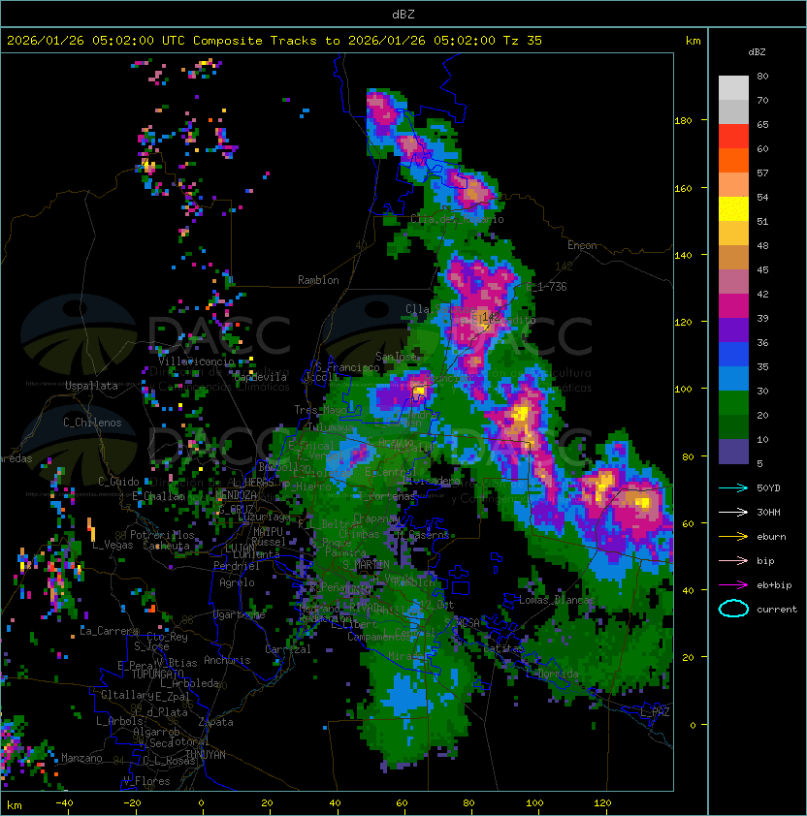The height and width of the screenshot is (816, 807).
Task: Click the 'MAIPU' place label
Action: point(268,532)
